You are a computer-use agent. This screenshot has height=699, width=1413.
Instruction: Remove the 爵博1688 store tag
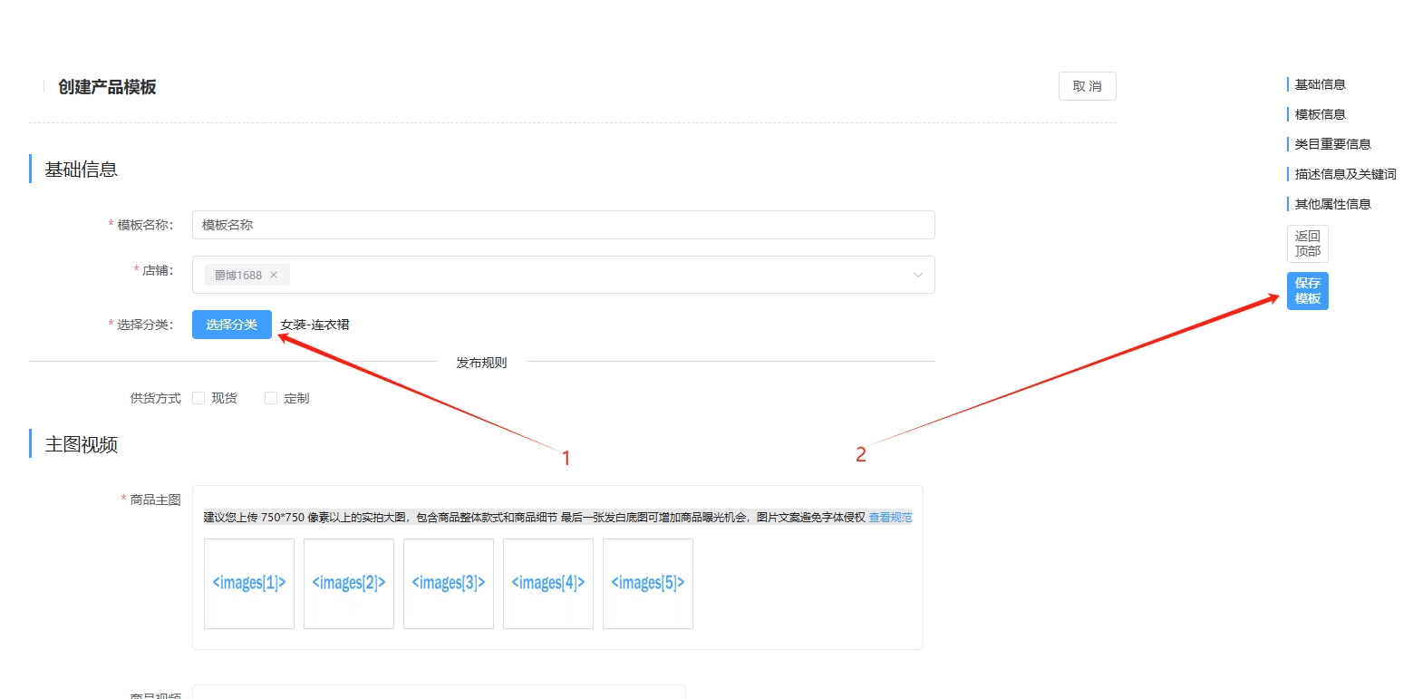click(x=274, y=275)
